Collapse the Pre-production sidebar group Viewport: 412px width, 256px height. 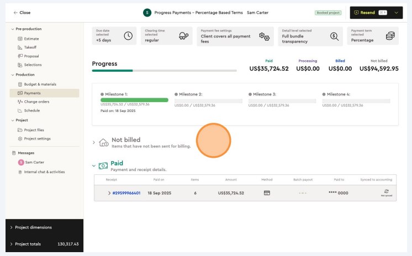coord(13,29)
